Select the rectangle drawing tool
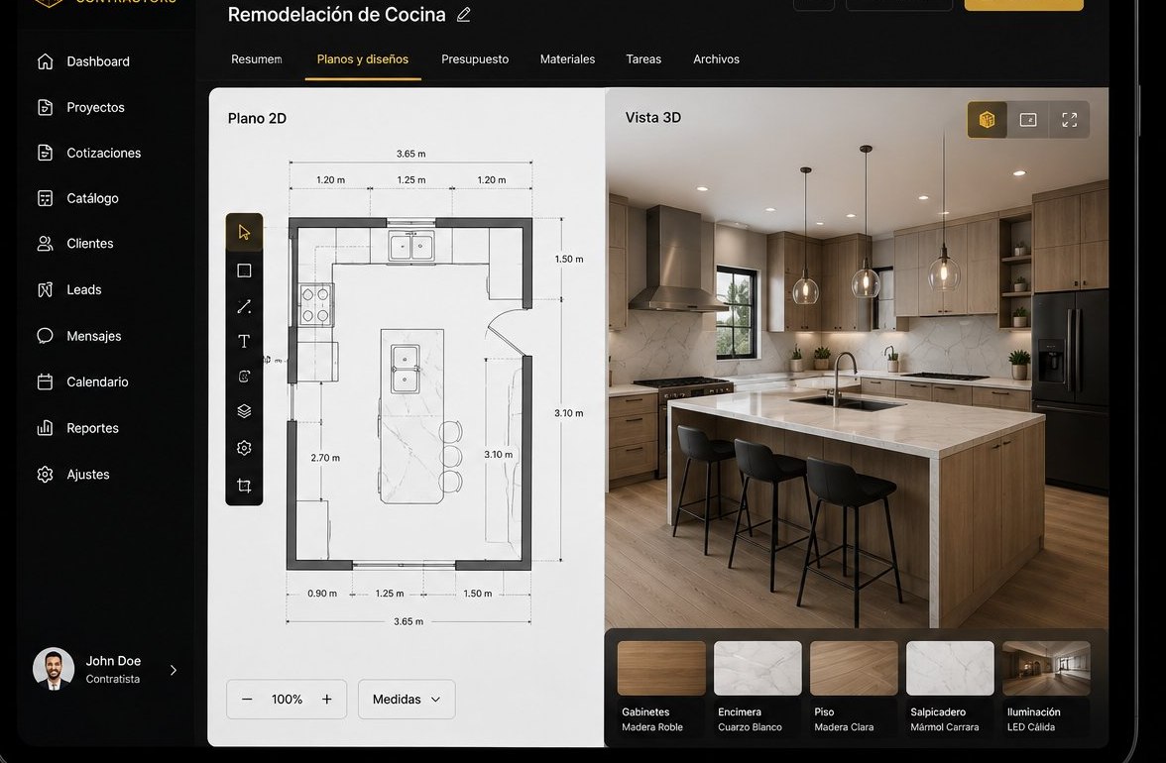The image size is (1166, 763). coord(244,271)
